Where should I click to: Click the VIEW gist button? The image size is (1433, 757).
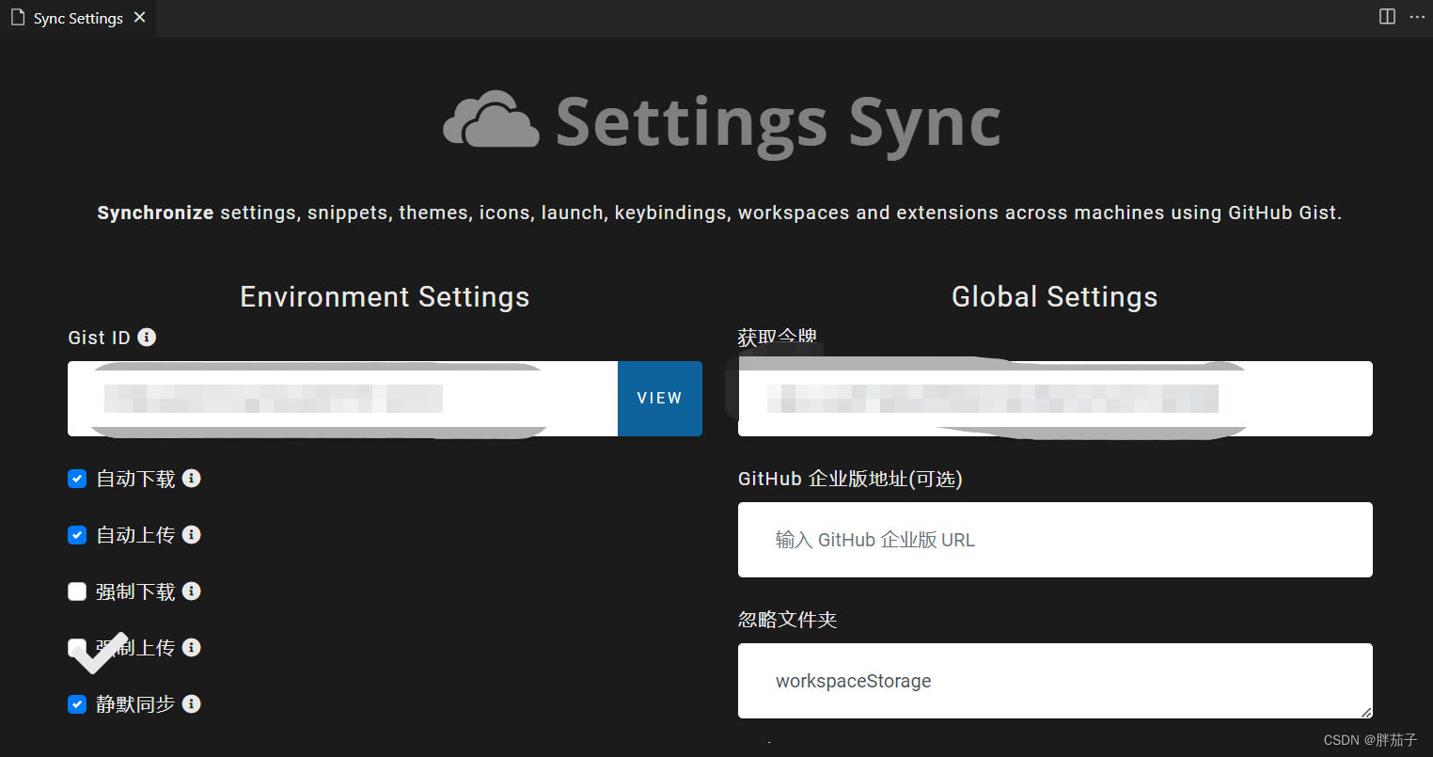(x=659, y=399)
